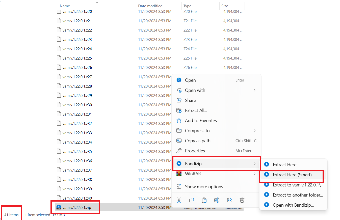Select file vam.v.1.22.0.1.z23
This screenshot has height=220, width=340.
[77, 40]
